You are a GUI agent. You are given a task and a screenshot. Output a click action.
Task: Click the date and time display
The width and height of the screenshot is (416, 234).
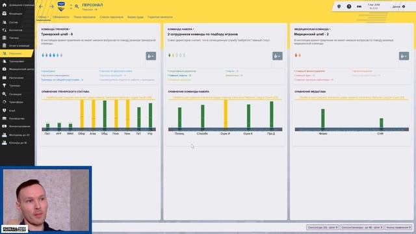374,6
